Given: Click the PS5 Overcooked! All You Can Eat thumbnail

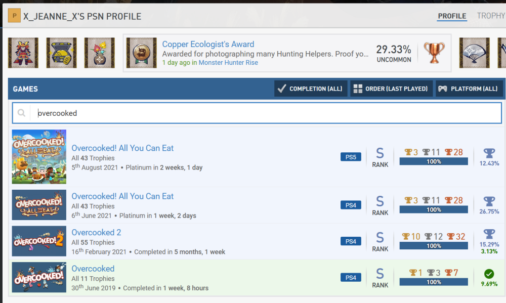Looking at the screenshot, I should click(x=39, y=157).
